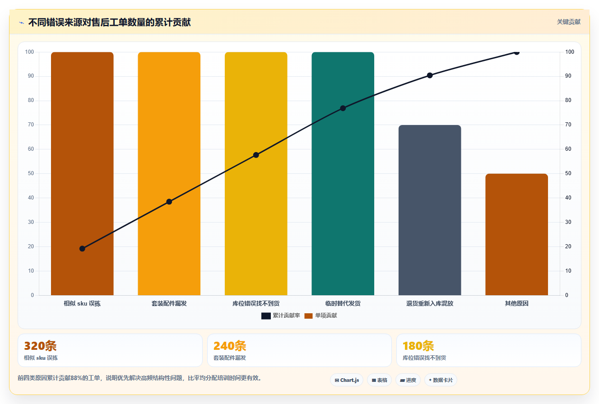
Task: Select the brown bar for 相似 sku 误拣
Action: tap(82, 174)
